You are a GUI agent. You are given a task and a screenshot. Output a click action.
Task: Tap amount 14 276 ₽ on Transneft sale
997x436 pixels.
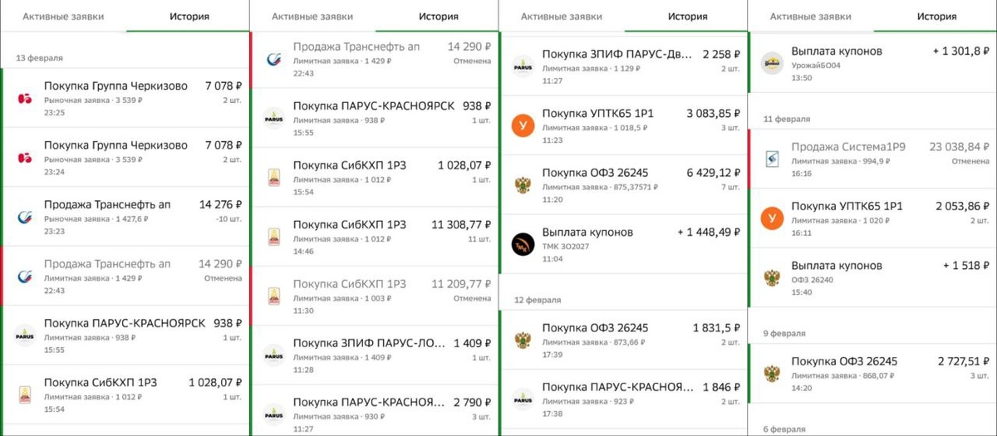(221, 203)
